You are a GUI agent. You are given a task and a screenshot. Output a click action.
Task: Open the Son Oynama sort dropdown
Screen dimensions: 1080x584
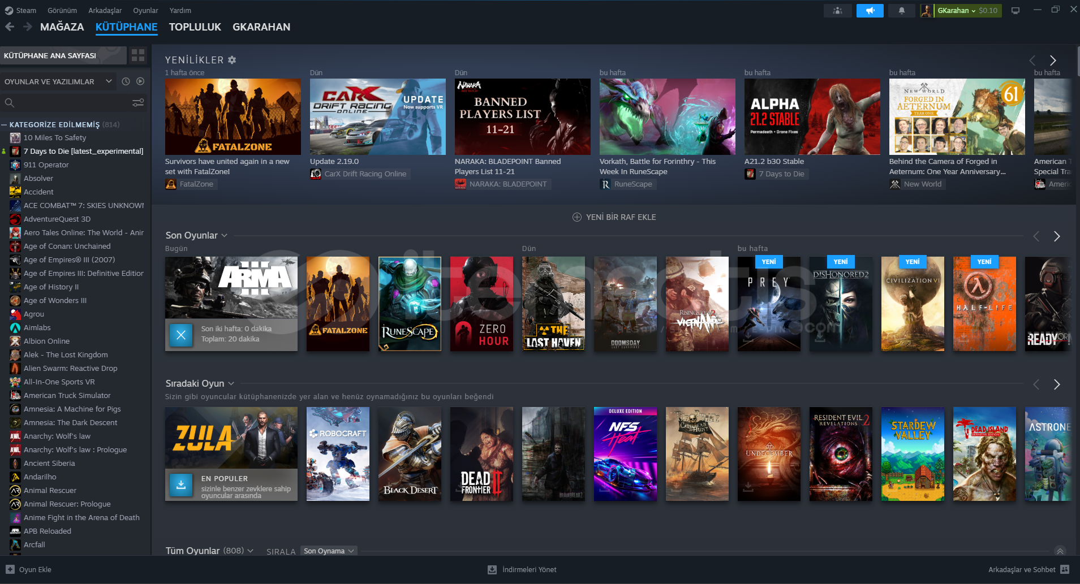(329, 551)
